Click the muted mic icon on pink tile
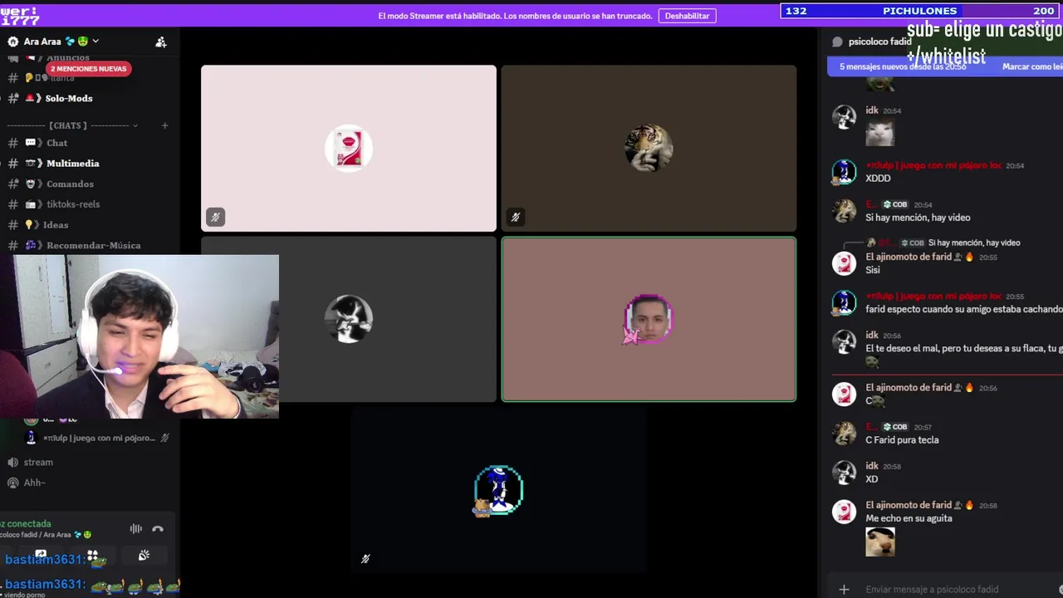The height and width of the screenshot is (598, 1063). click(215, 218)
